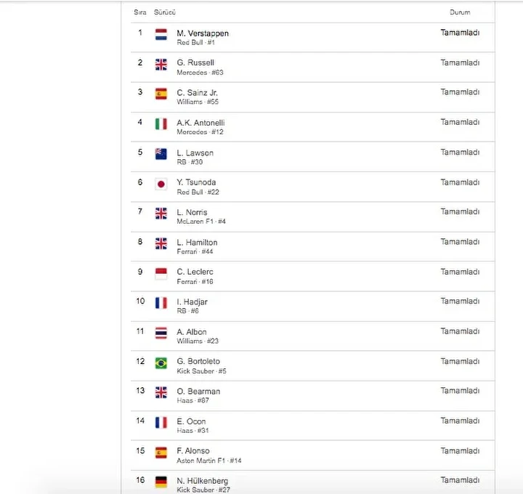This screenshot has width=523, height=494.
Task: Click the UK flag next to G. Russell
Action: 161,65
